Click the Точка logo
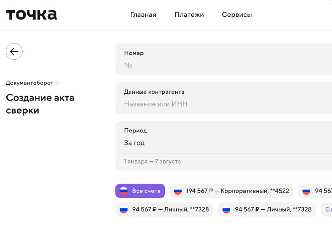Image resolution: width=332 pixels, height=227 pixels. (32, 14)
